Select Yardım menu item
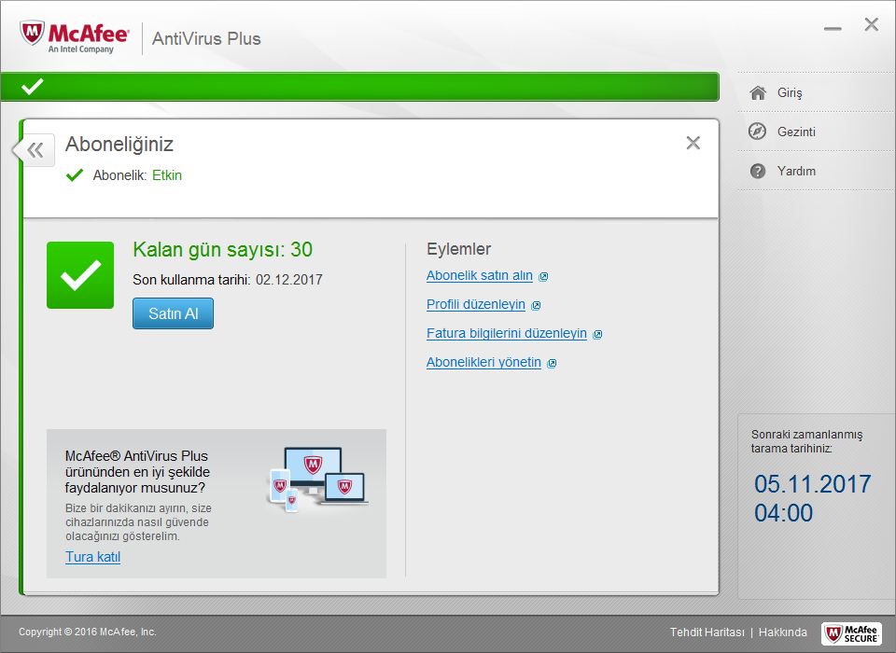Screen dimensions: 896x653 796,172
